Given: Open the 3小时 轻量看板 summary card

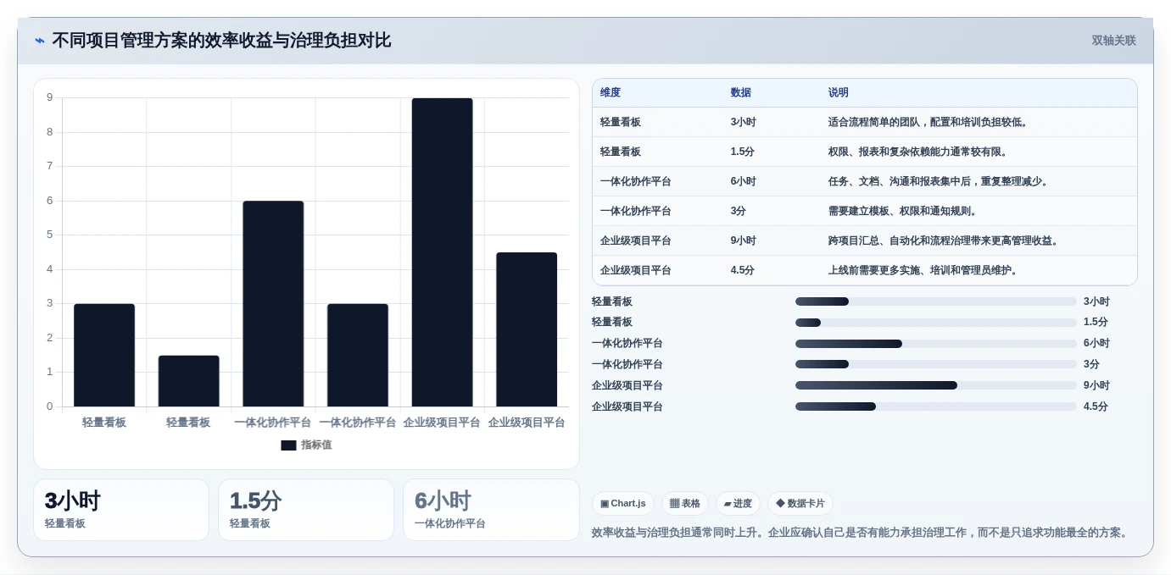Looking at the screenshot, I should [x=121, y=510].
